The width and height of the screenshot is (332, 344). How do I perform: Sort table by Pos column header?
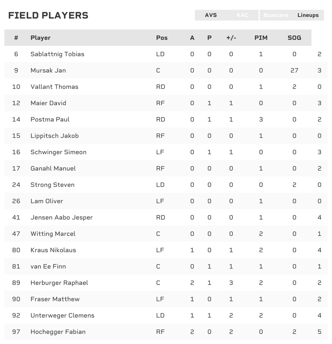point(162,38)
